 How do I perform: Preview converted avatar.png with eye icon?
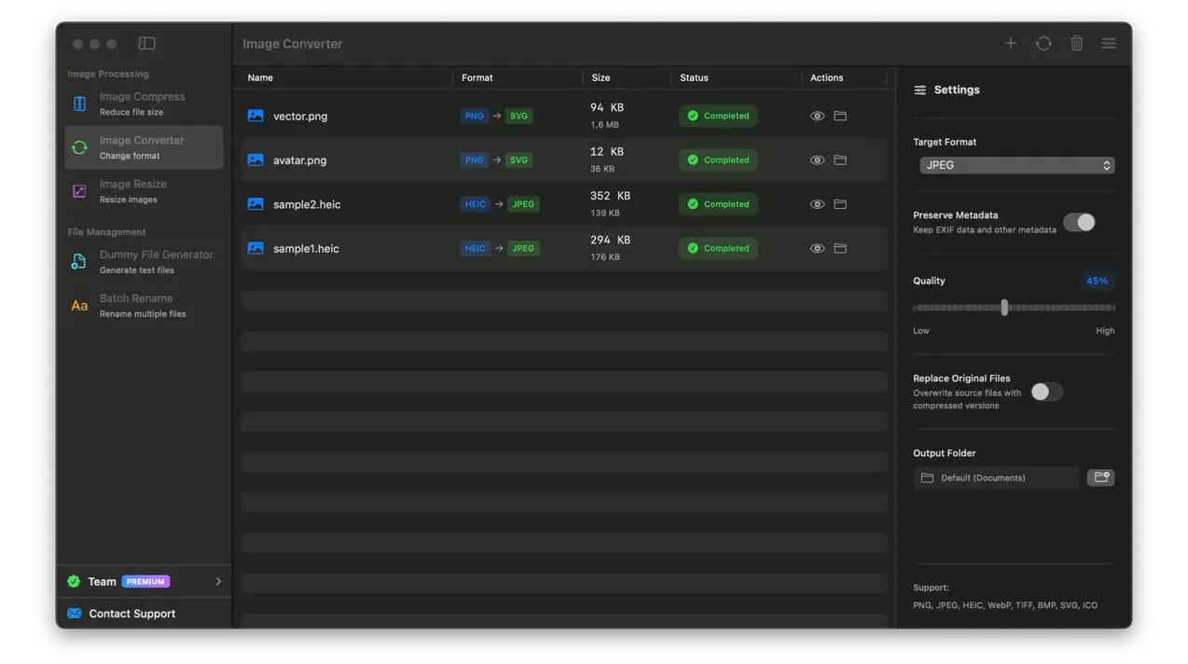(x=817, y=160)
